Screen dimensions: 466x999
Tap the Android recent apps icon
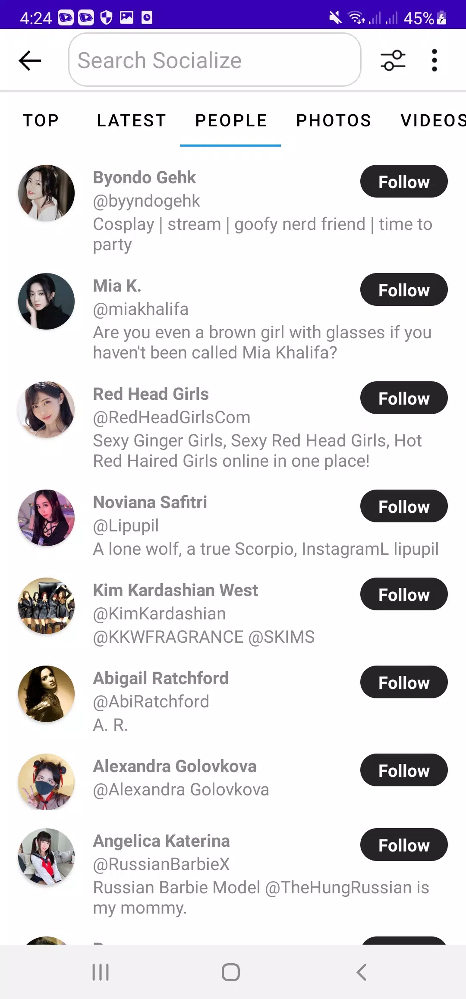[x=101, y=972]
